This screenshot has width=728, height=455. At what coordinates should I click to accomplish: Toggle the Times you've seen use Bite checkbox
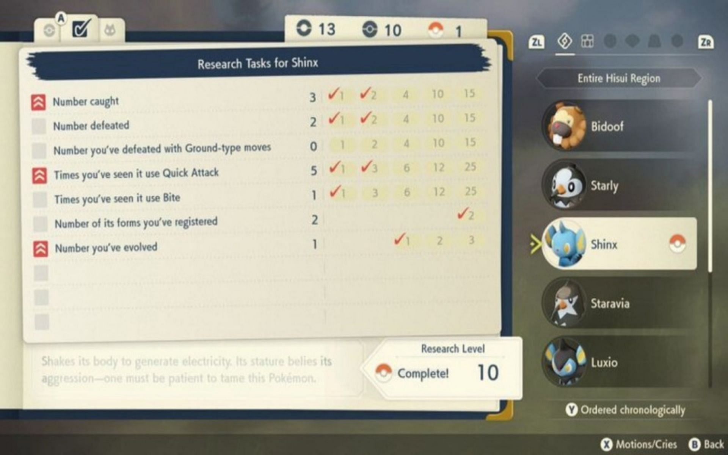point(43,198)
